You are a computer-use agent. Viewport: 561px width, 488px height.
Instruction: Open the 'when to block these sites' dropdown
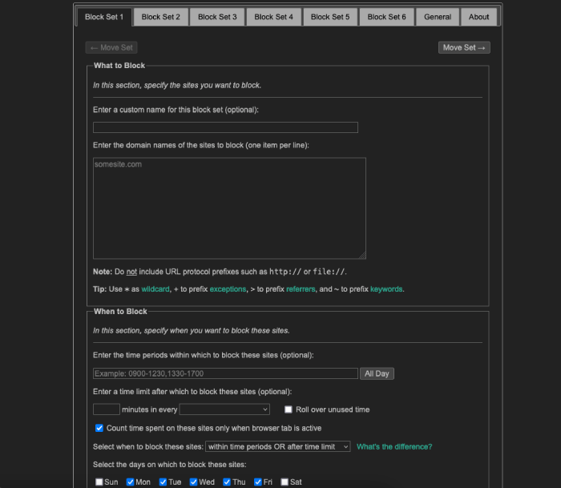tap(277, 446)
